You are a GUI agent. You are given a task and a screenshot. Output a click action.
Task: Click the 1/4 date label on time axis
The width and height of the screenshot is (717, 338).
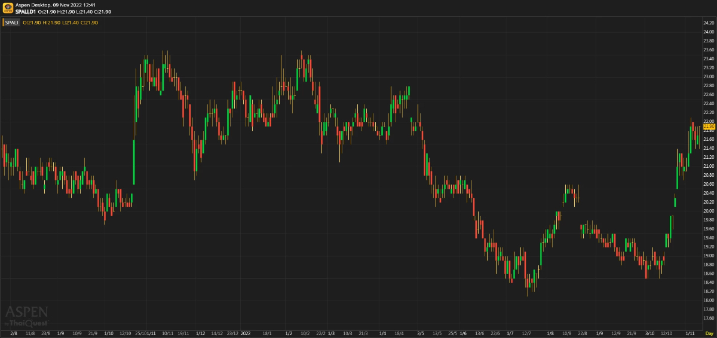[382, 333]
